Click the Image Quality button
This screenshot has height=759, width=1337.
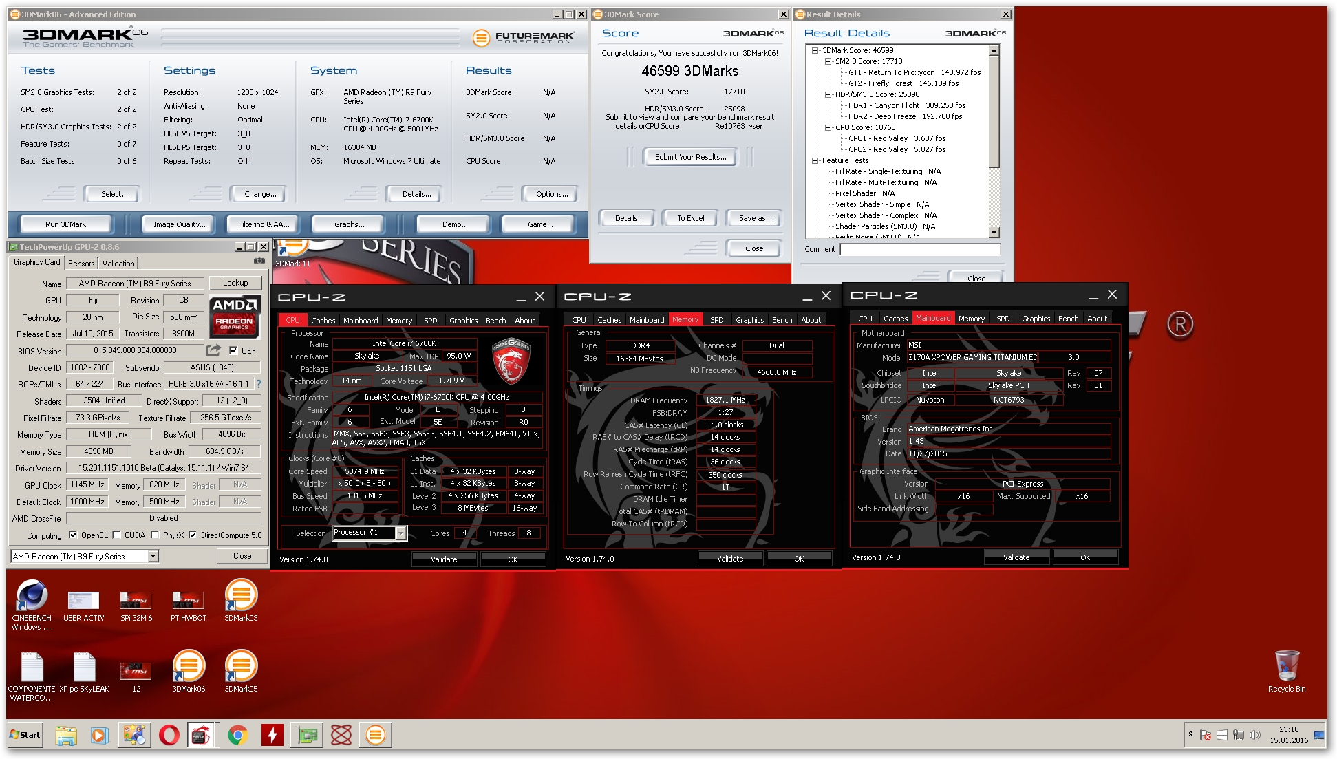(x=179, y=224)
